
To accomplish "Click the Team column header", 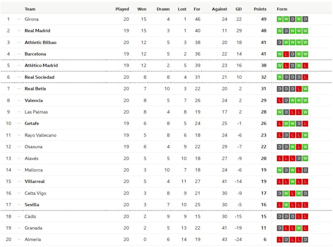I will point(30,9).
